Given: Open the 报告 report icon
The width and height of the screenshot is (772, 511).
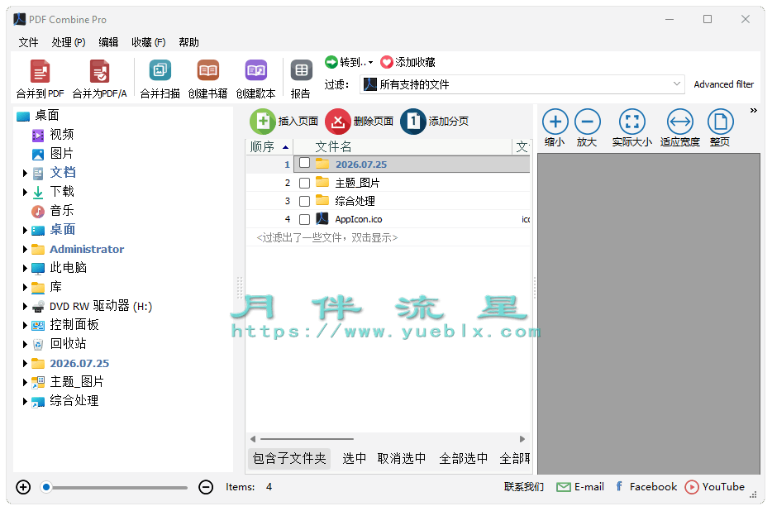Looking at the screenshot, I should coord(301,71).
